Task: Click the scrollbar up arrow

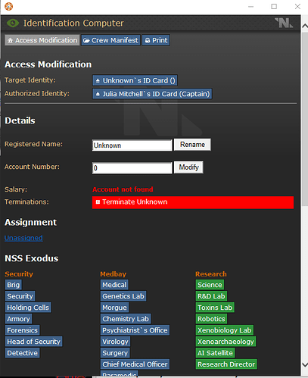Action: 304,26
